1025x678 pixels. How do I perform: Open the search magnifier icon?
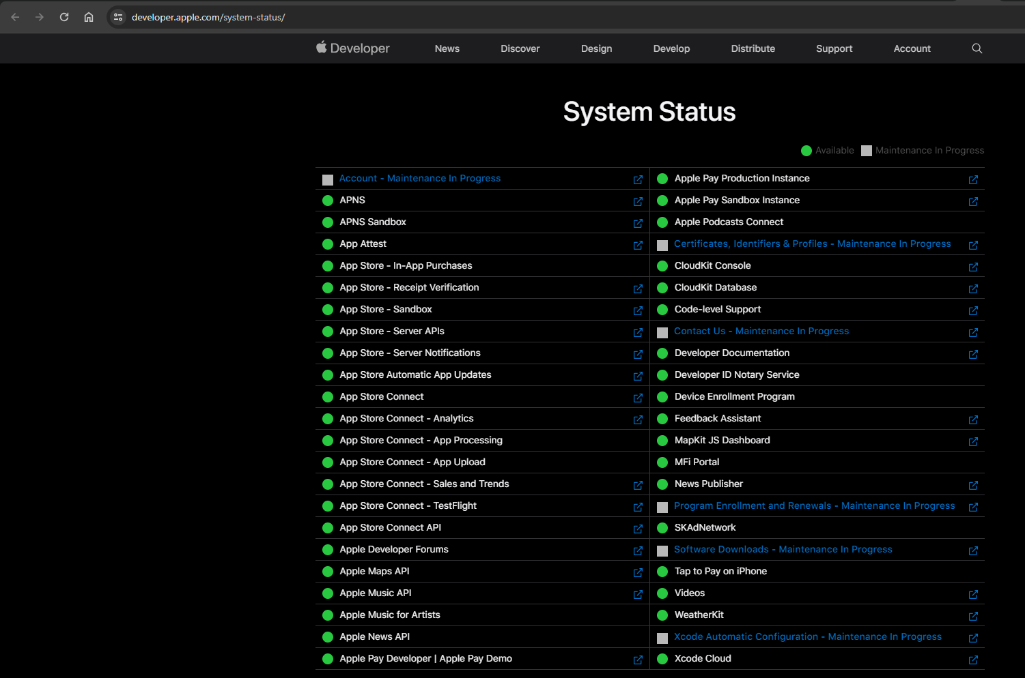pyautogui.click(x=977, y=48)
